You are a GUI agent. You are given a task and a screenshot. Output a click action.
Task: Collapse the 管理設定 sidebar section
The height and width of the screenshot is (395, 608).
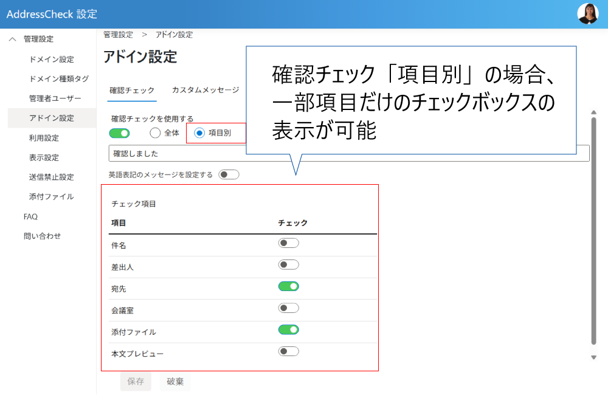[x=12, y=39]
